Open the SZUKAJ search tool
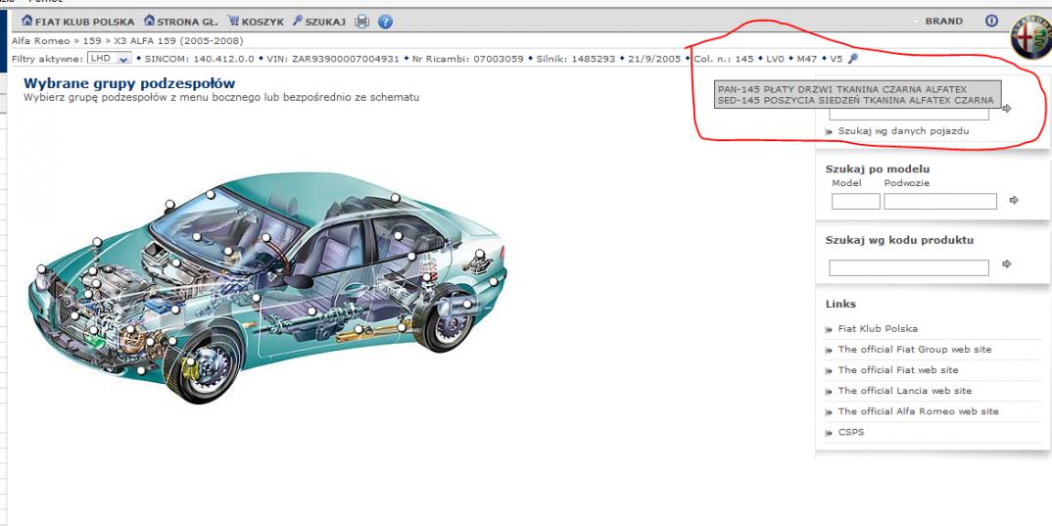The image size is (1052, 526). (x=319, y=22)
